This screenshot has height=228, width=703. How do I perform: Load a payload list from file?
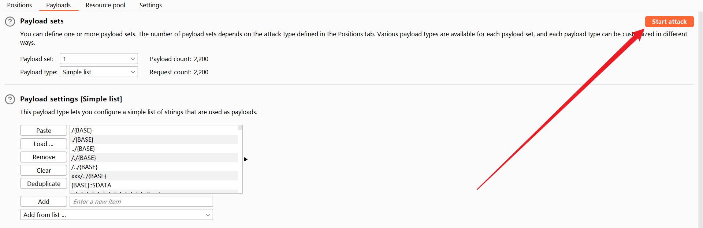pyautogui.click(x=44, y=144)
